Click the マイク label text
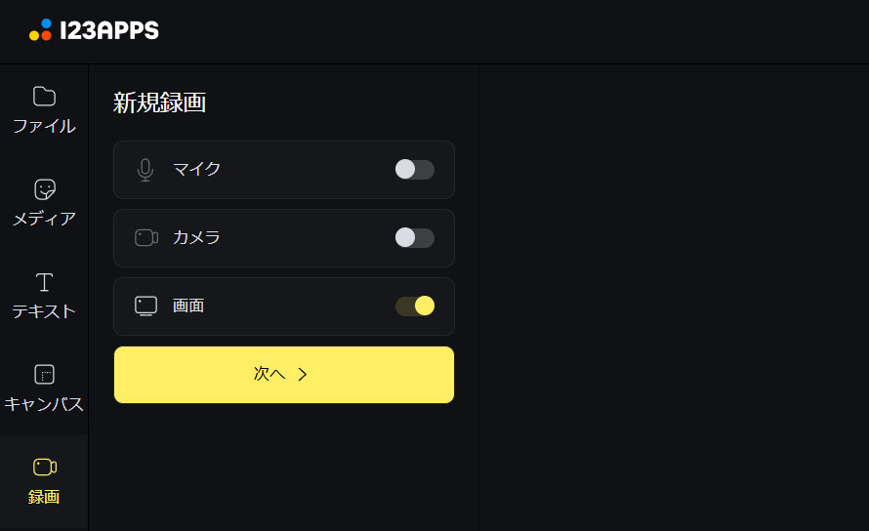The width and height of the screenshot is (869, 531). click(x=196, y=169)
